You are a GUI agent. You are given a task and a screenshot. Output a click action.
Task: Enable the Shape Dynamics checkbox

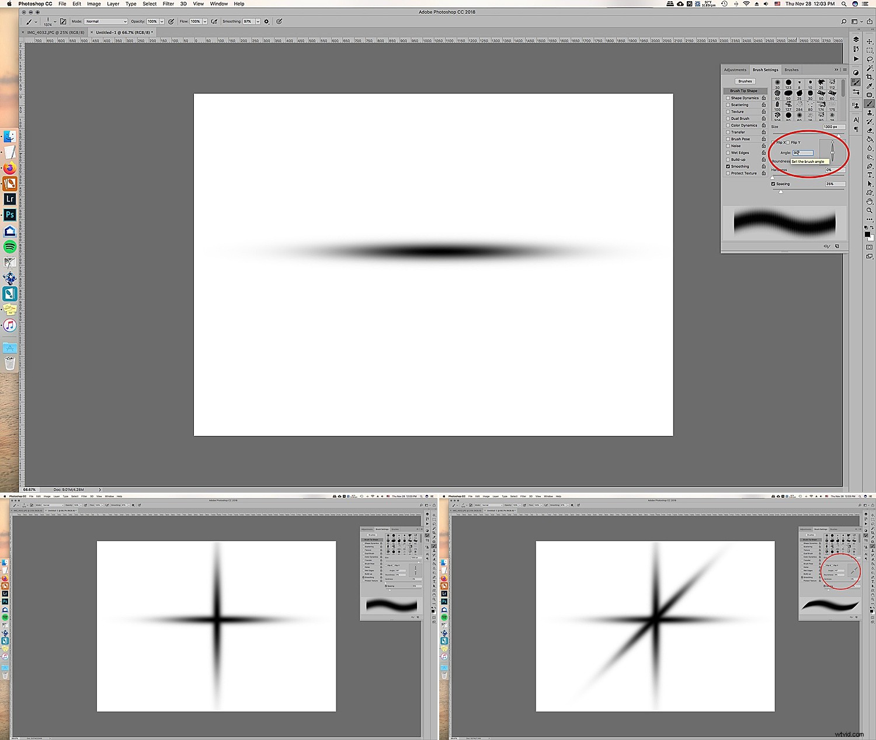tap(728, 98)
